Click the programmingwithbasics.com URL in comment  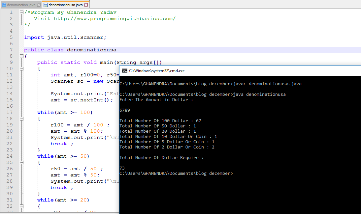click(115, 18)
